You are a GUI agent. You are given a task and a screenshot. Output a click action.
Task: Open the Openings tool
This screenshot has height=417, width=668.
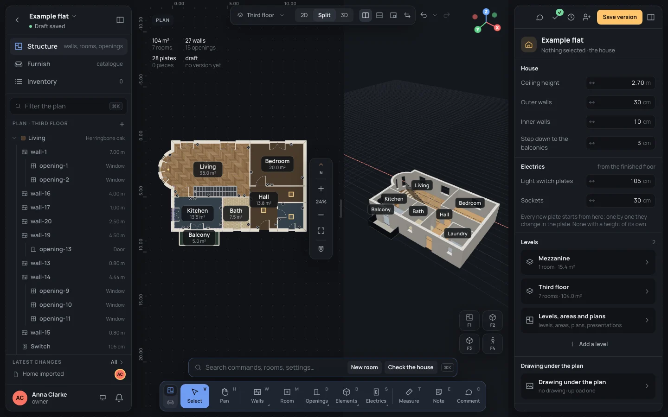pyautogui.click(x=317, y=396)
